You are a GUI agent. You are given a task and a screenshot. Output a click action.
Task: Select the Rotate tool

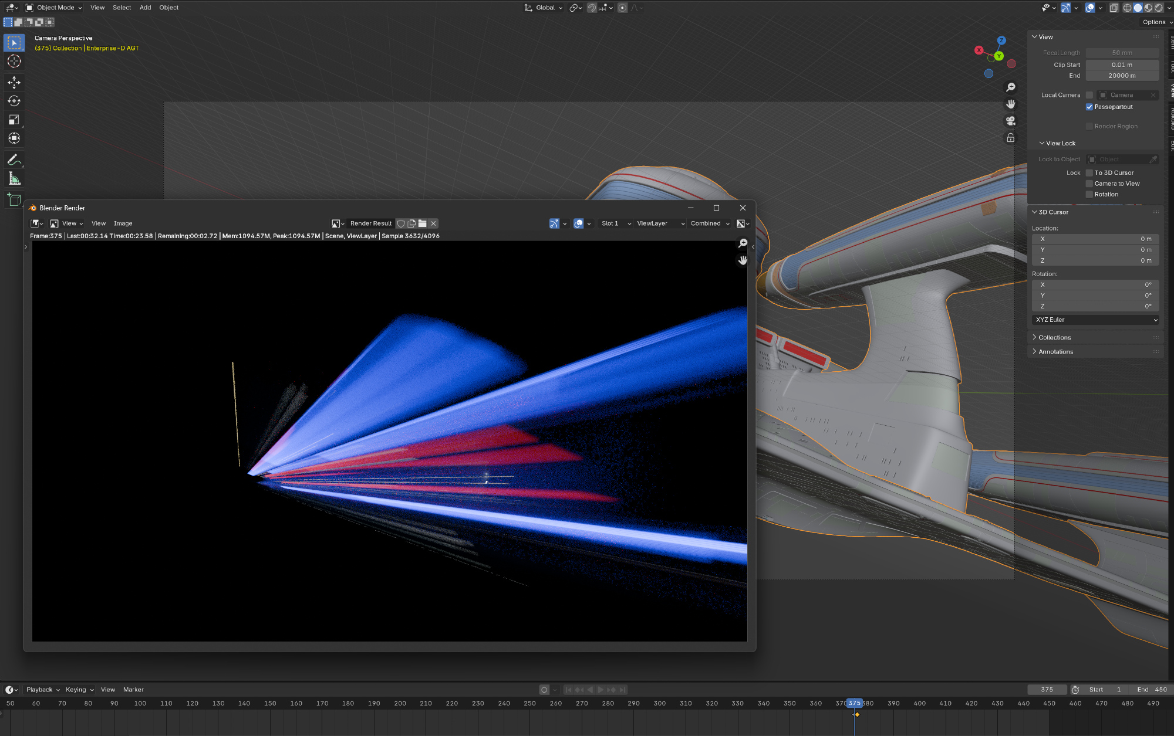point(14,101)
